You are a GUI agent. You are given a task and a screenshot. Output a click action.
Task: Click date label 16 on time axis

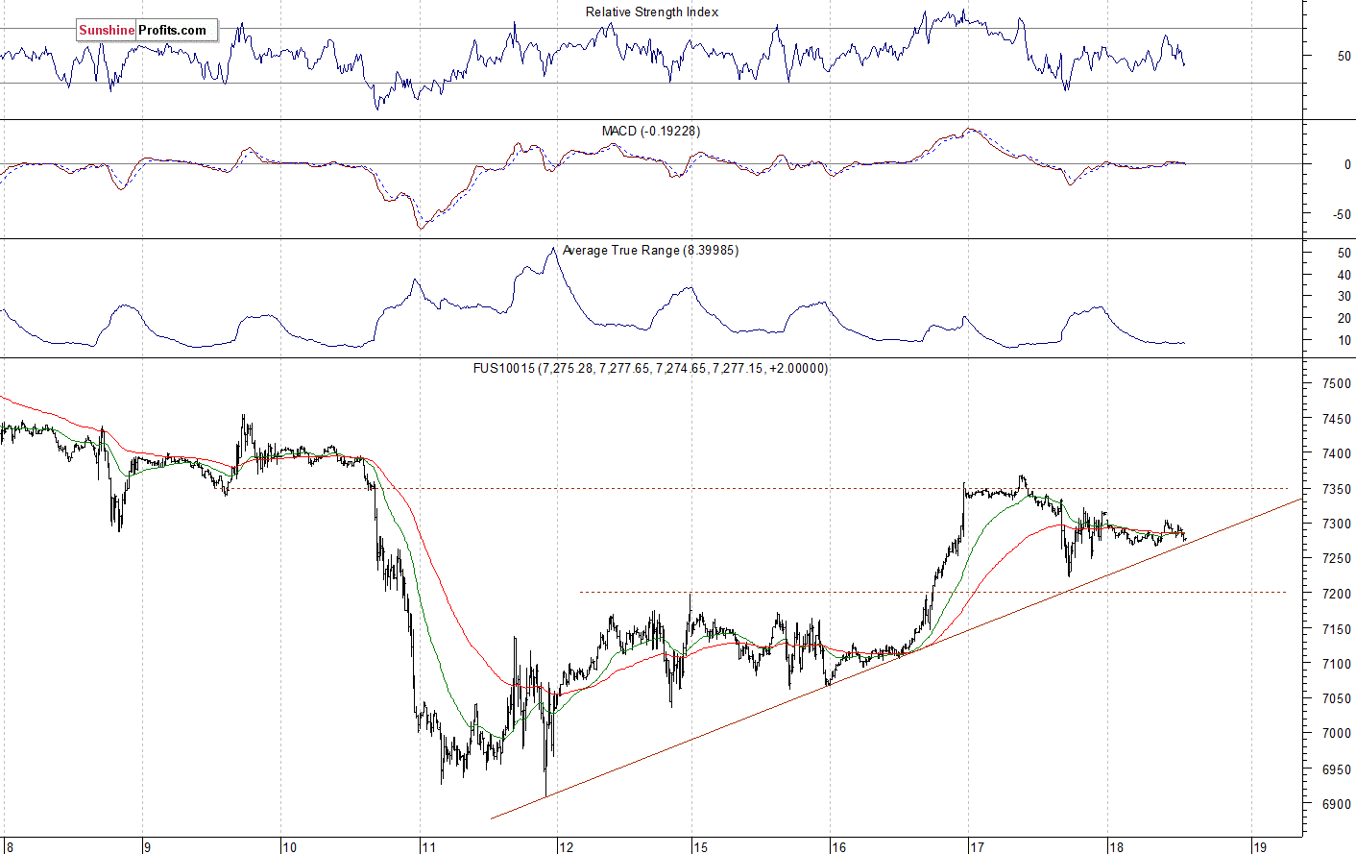[838, 847]
